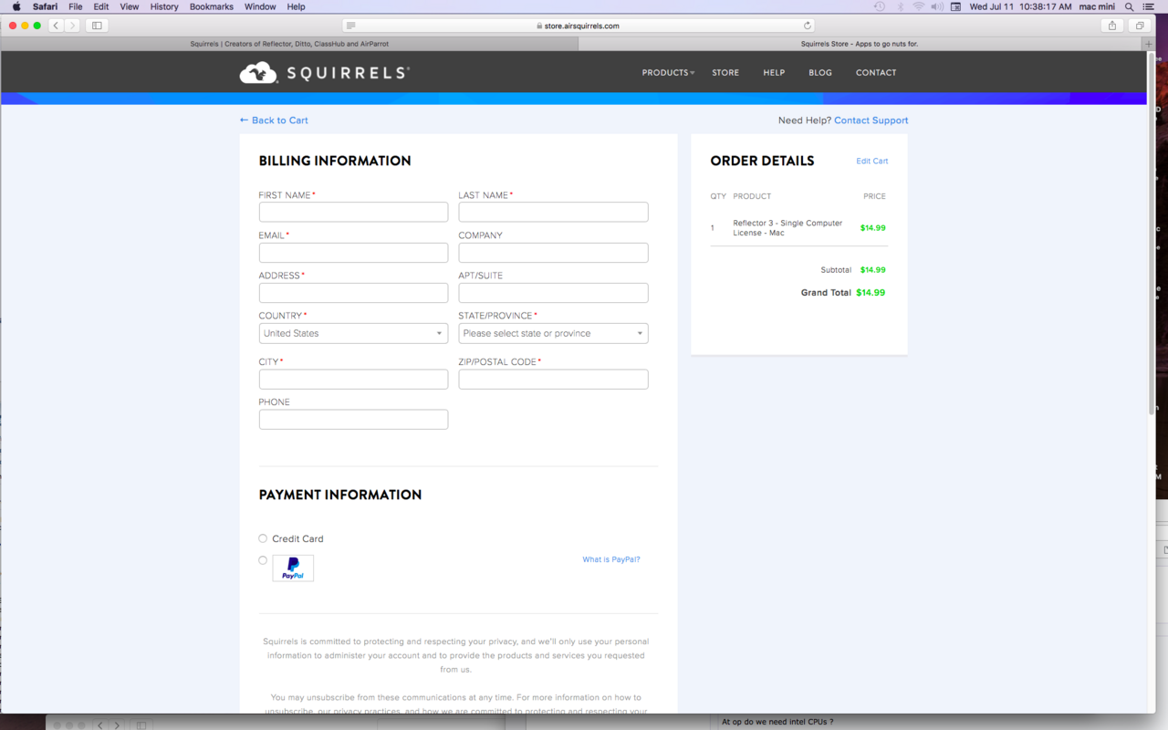Show all tabs overview
Screen dimensions: 1168x730
(x=1140, y=26)
